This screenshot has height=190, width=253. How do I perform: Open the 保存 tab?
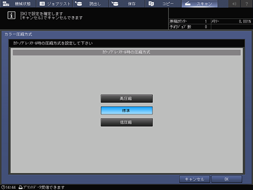(x=127, y=3)
